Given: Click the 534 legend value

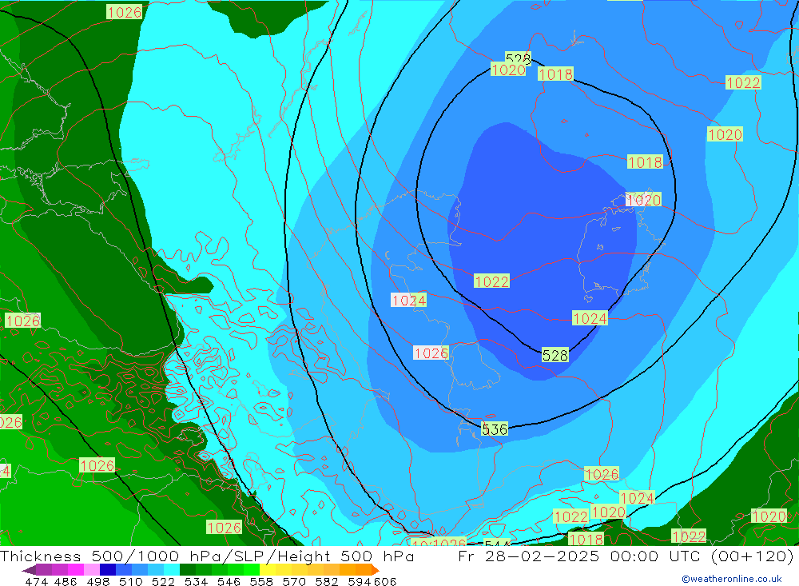Looking at the screenshot, I should point(197,581).
